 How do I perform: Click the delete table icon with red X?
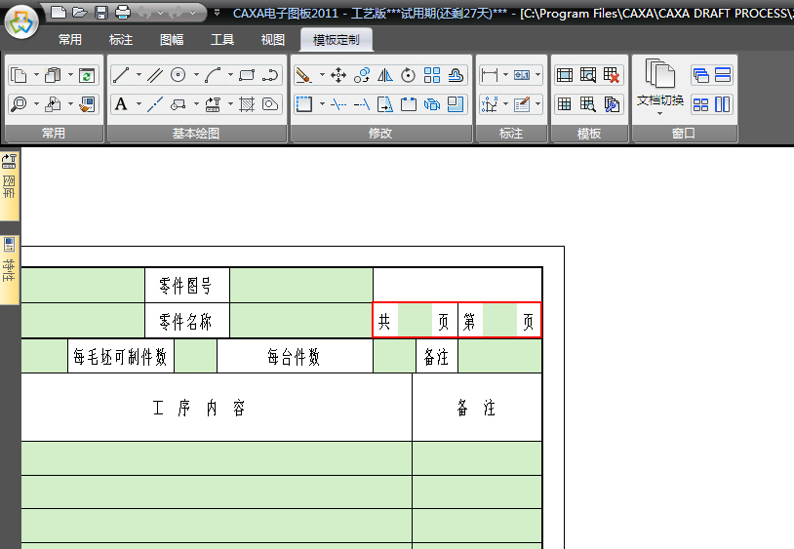tap(612, 75)
